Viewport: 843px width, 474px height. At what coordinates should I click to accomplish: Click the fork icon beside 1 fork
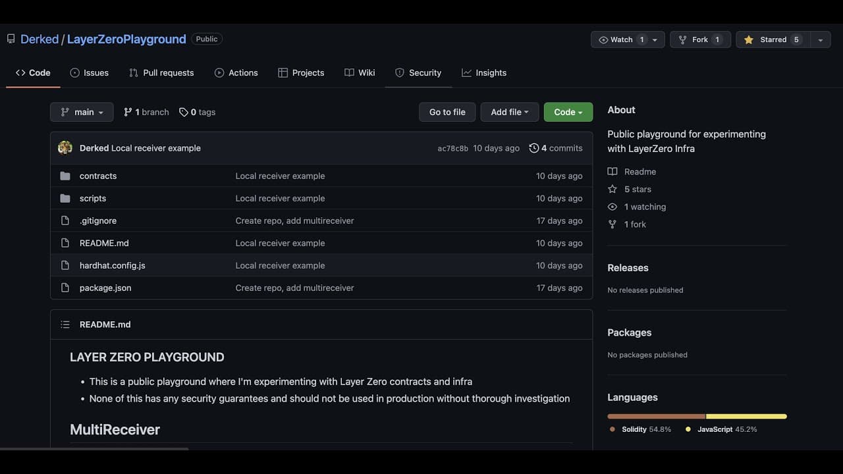tap(612, 224)
